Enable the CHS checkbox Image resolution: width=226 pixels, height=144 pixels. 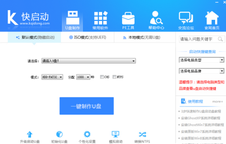[x=102, y=77]
